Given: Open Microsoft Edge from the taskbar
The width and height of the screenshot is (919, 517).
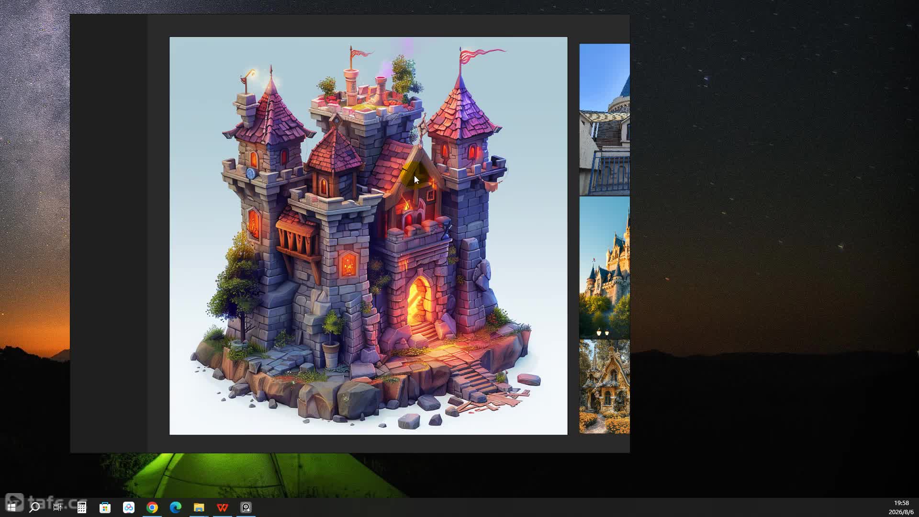Looking at the screenshot, I should 176,507.
